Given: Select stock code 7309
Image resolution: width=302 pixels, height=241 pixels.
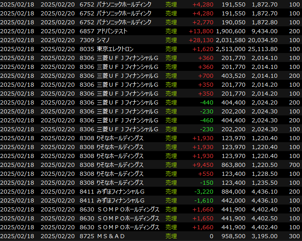Looking at the screenshot, I should click(x=87, y=40).
